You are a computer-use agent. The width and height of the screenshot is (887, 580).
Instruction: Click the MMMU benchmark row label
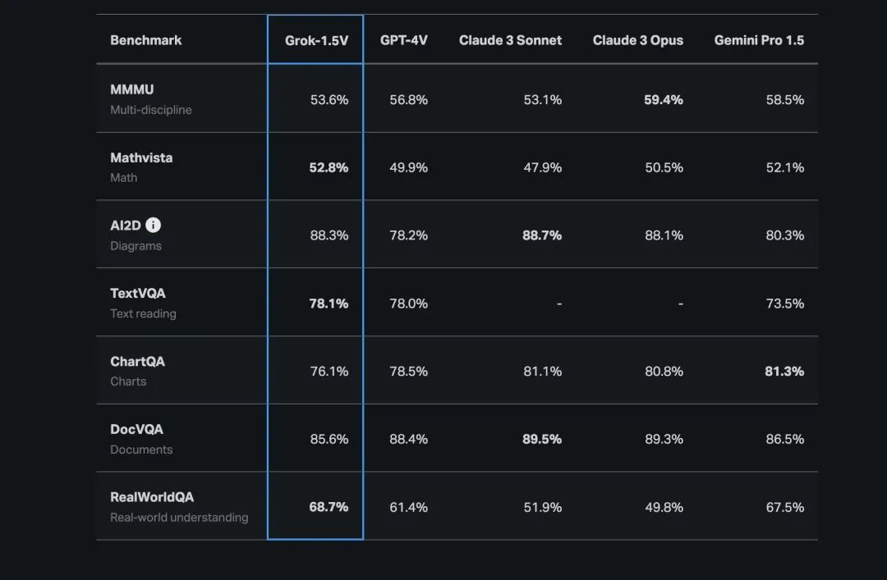click(132, 89)
